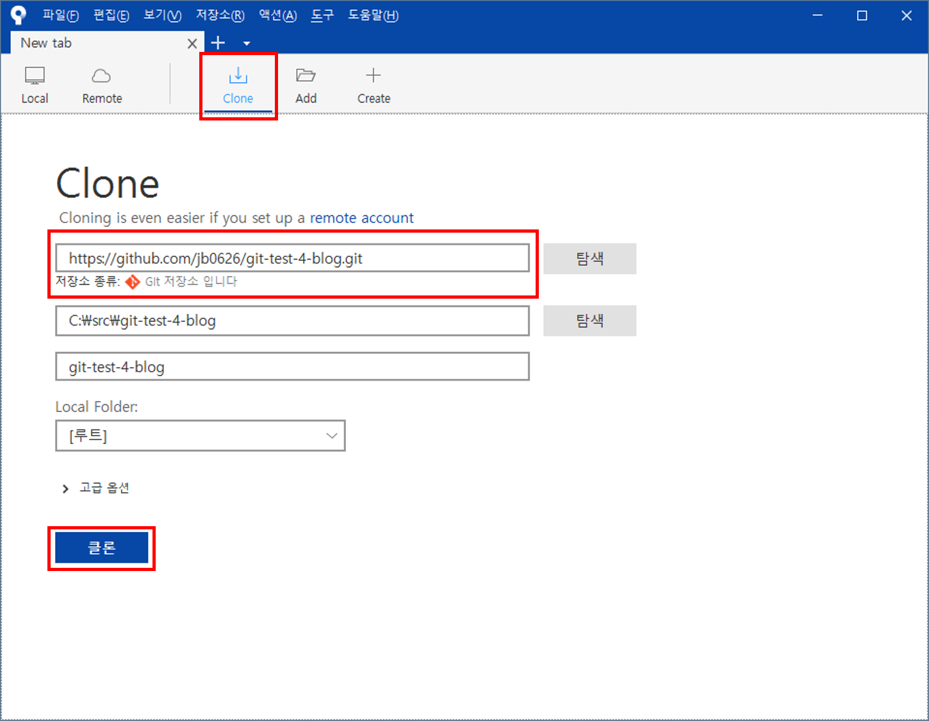Open the Create repository option
929x721 pixels.
coord(374,85)
